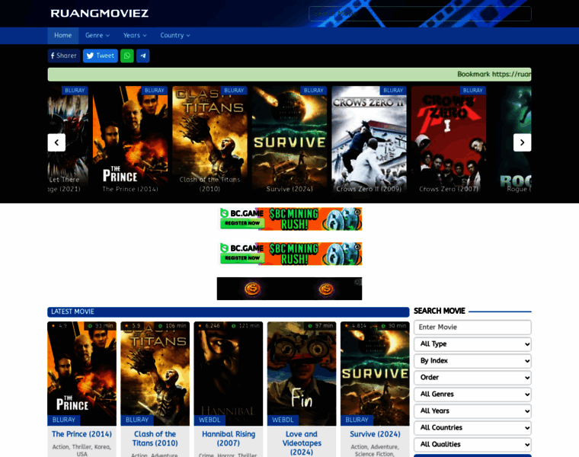Open Hannibal Rising (2007) title link
The width and height of the screenshot is (579, 457).
point(228,439)
